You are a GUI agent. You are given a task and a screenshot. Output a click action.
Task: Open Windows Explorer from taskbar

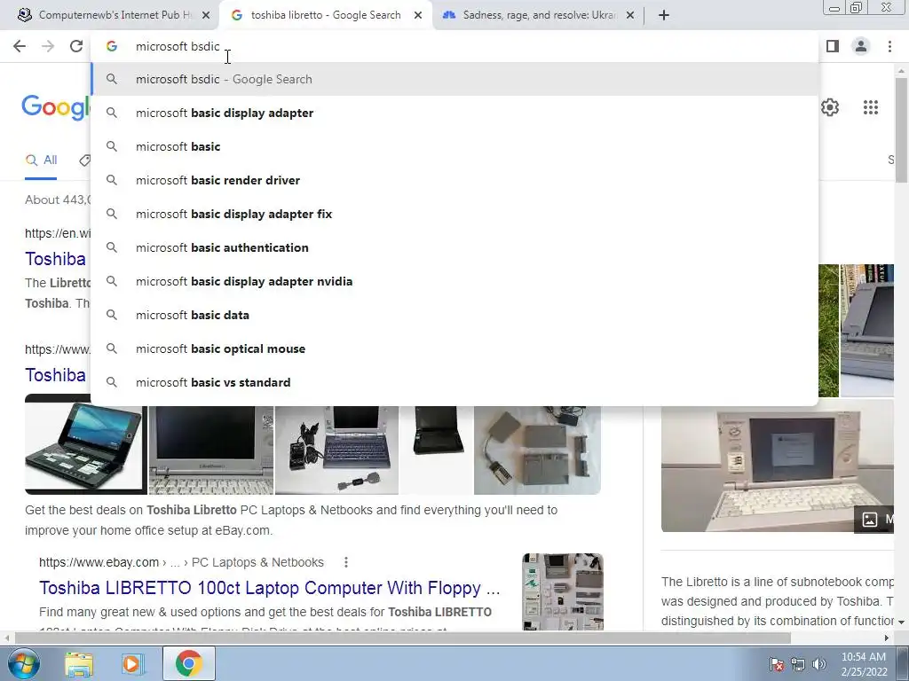[79, 664]
